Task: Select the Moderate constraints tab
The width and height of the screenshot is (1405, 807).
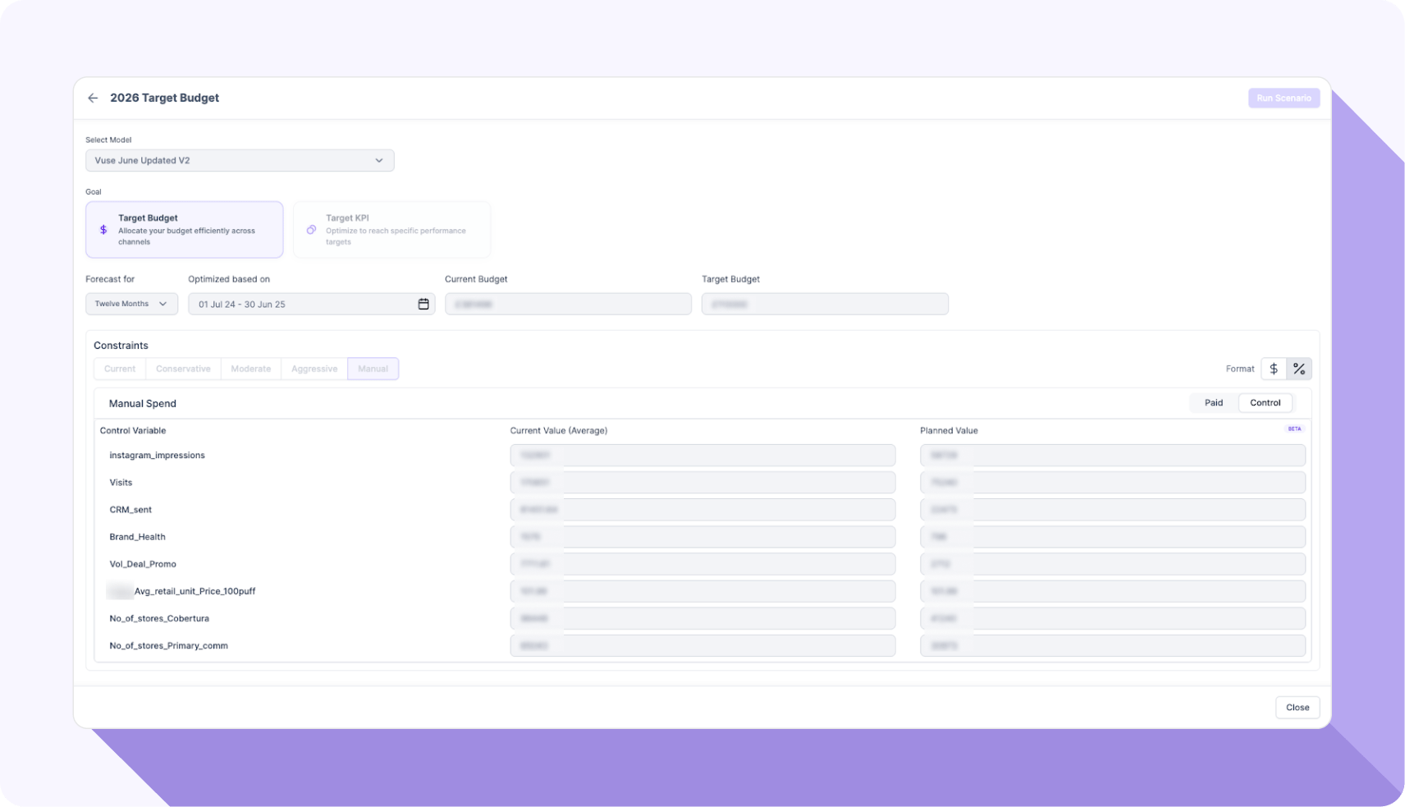Action: coord(251,369)
